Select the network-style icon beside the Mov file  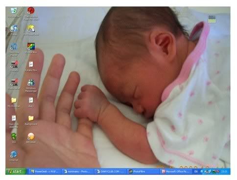14,64
